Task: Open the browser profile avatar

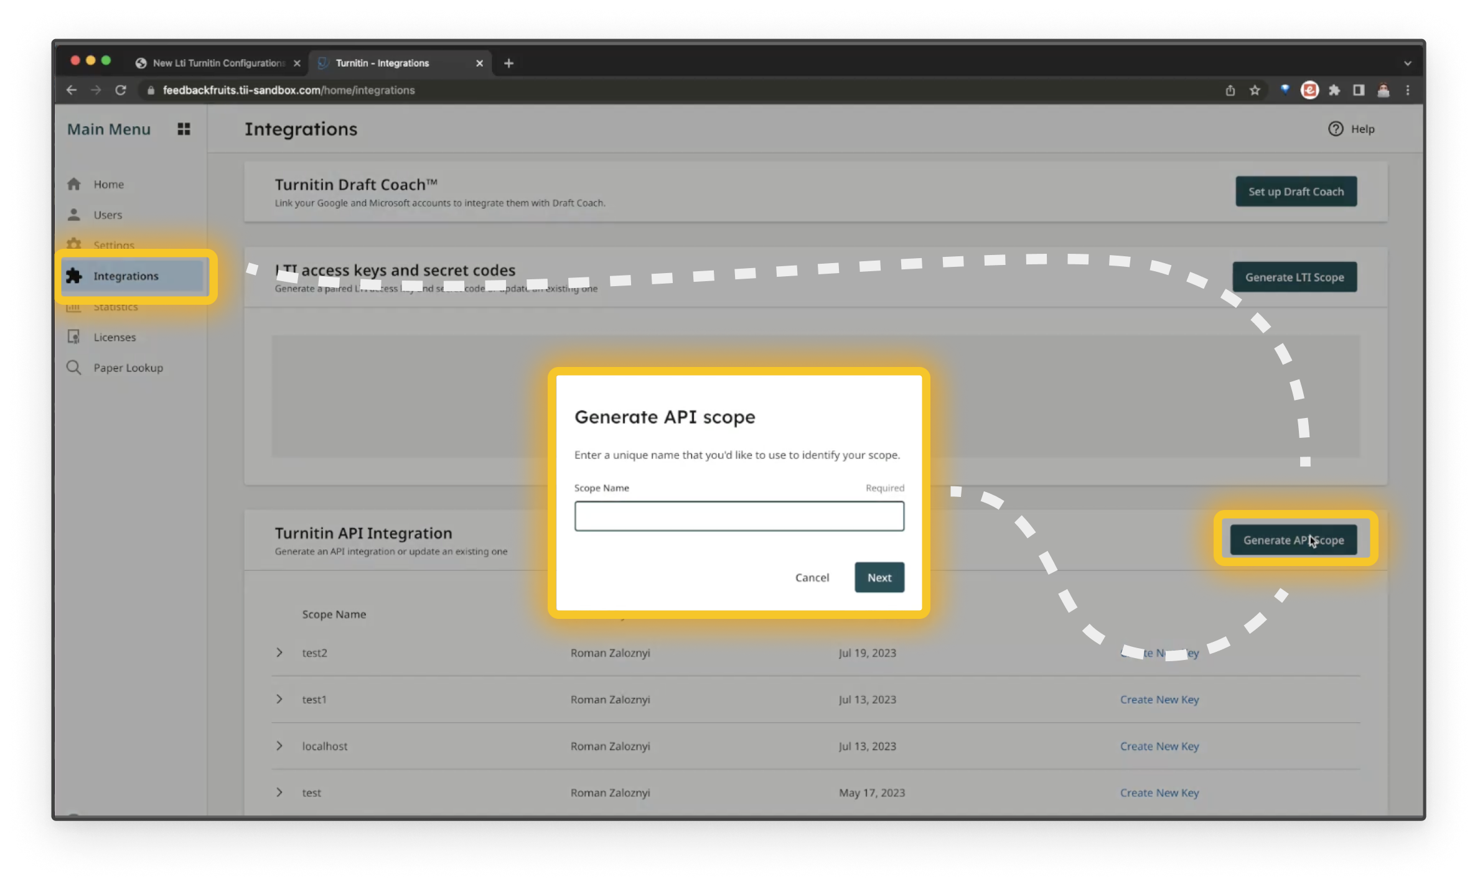Action: [1383, 90]
